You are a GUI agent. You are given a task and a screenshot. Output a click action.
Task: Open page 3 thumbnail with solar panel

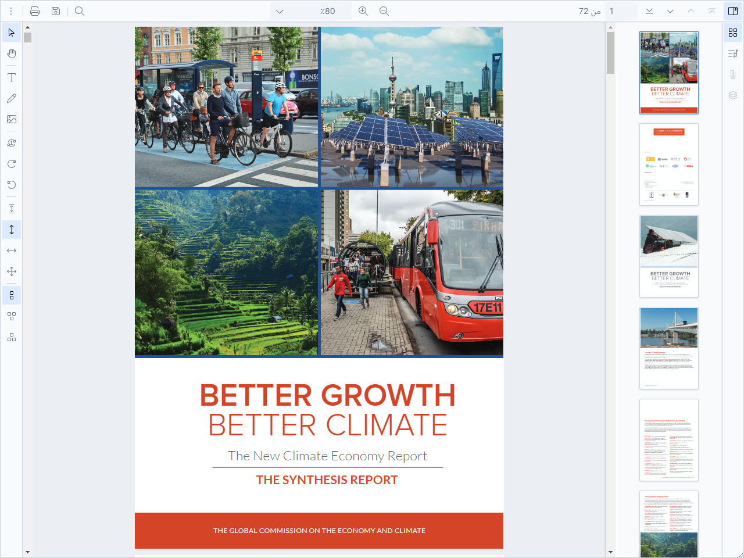[669, 256]
